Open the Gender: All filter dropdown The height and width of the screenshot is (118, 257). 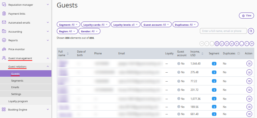pyautogui.click(x=89, y=31)
